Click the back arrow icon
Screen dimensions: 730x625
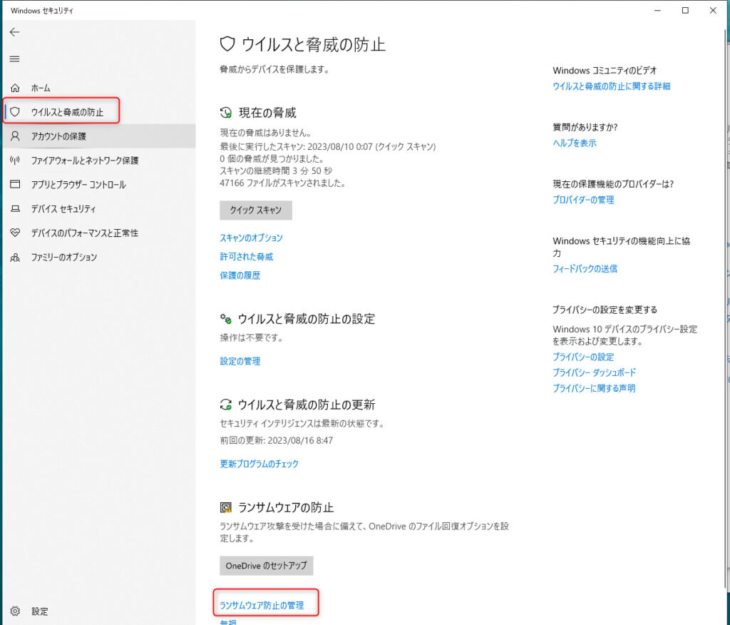(14, 31)
